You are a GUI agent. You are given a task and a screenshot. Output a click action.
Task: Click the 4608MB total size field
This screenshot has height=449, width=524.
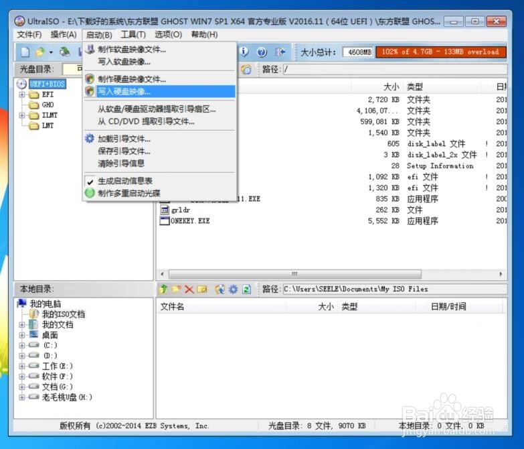pos(357,52)
